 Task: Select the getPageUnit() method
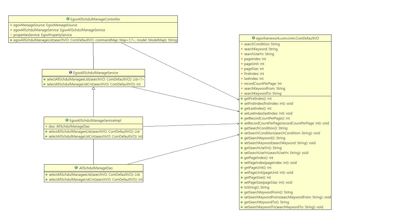(258, 167)
